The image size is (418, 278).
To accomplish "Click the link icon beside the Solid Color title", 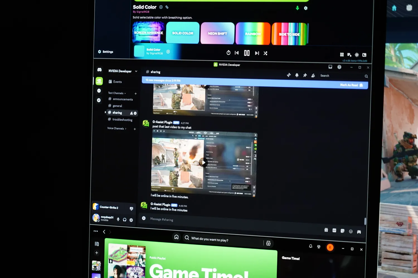I will pos(167,7).
